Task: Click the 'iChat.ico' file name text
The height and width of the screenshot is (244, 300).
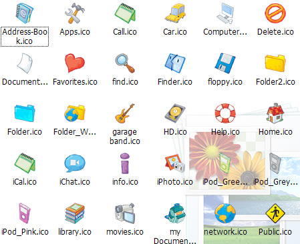Action: [x=75, y=182]
